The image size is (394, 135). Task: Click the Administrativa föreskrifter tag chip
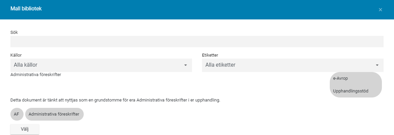54,114
